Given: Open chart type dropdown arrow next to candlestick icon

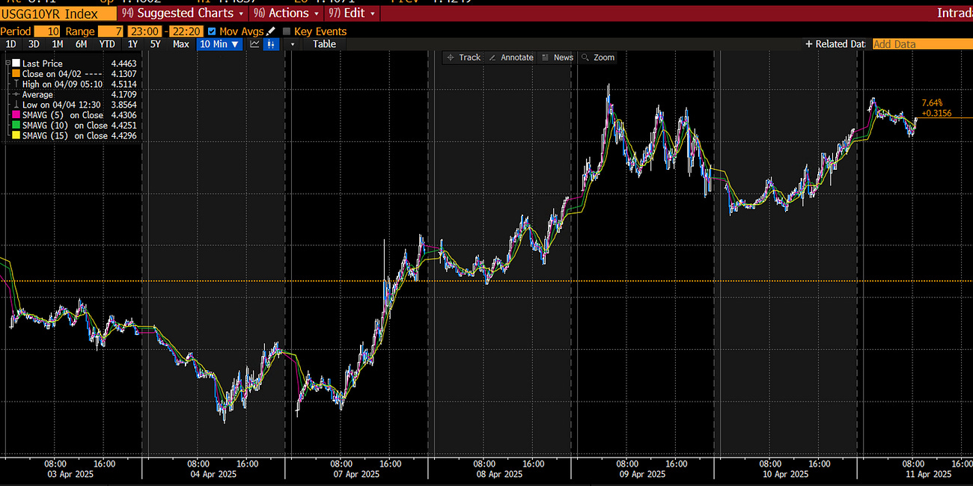Looking at the screenshot, I should click(x=293, y=44).
